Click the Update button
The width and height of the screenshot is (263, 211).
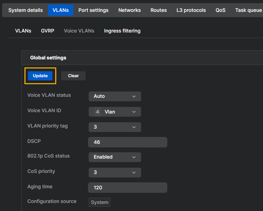pyautogui.click(x=40, y=76)
